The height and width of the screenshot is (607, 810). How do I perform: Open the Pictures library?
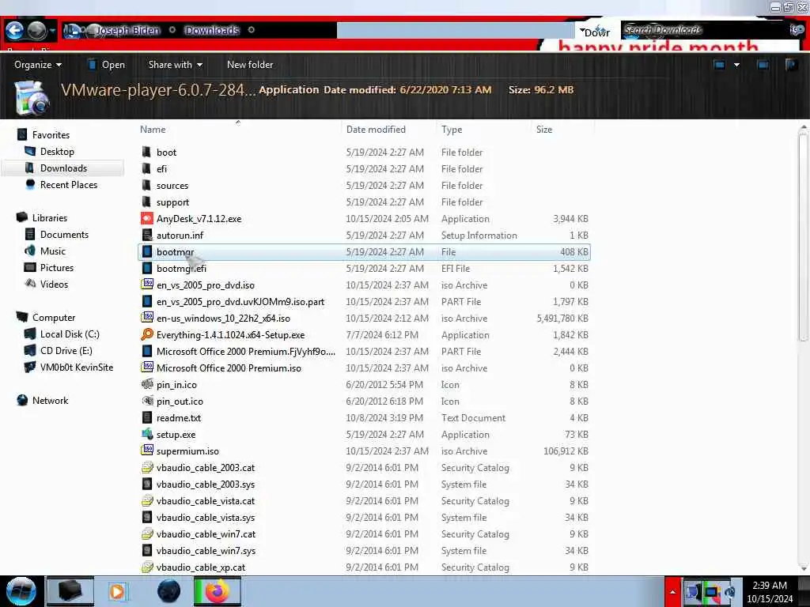click(57, 267)
